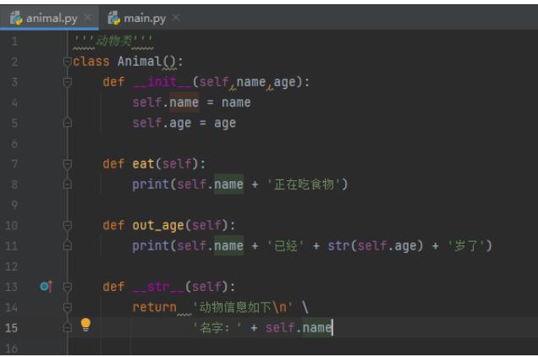Close the animal.py editor tab

(x=88, y=18)
